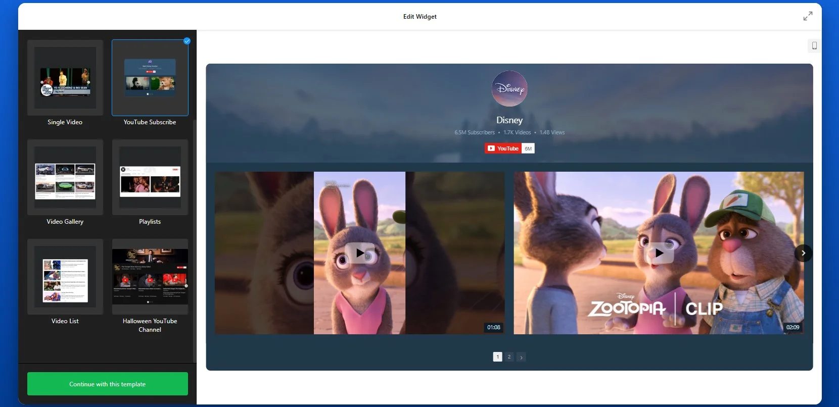839x407 pixels.
Task: Click the '1.4B Views' text
Action: [552, 132]
